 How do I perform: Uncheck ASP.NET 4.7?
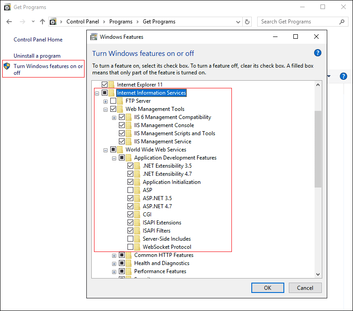(x=130, y=206)
